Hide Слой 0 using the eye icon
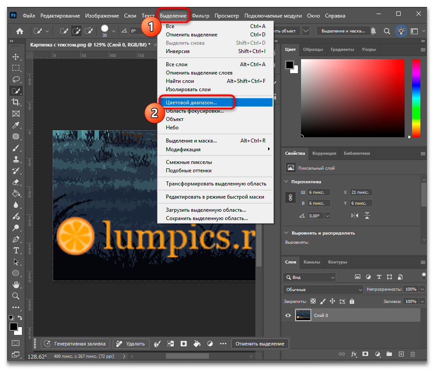Viewport: 434px width, 370px height. tap(288, 315)
